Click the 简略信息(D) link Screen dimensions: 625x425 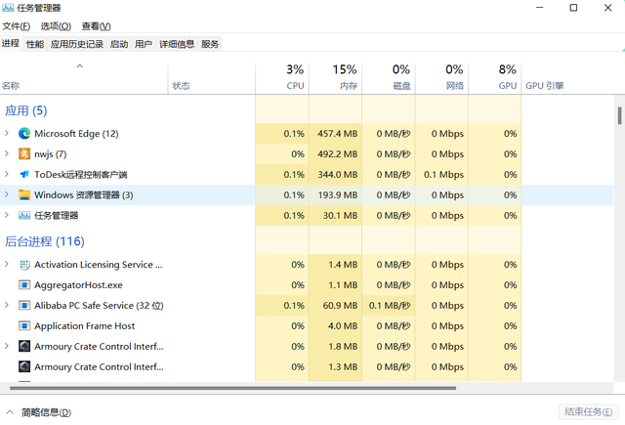46,412
